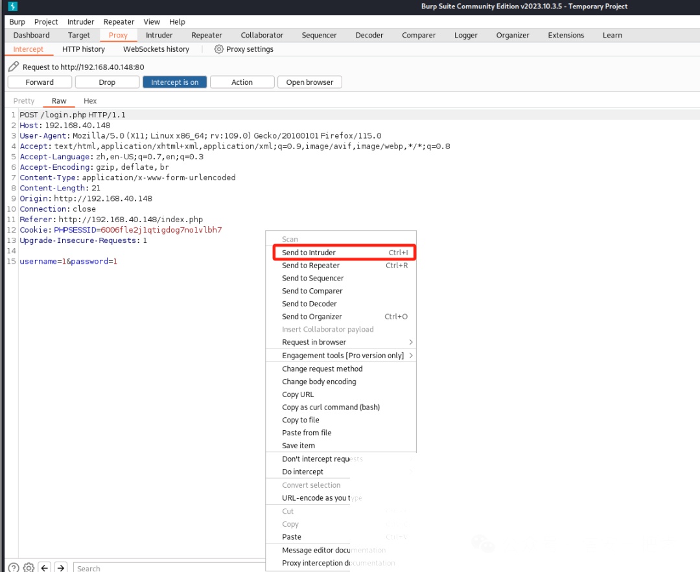Go to the next match with the right arrow
This screenshot has height=572, width=700.
61,567
